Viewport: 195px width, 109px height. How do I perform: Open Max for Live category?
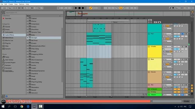click(9, 41)
